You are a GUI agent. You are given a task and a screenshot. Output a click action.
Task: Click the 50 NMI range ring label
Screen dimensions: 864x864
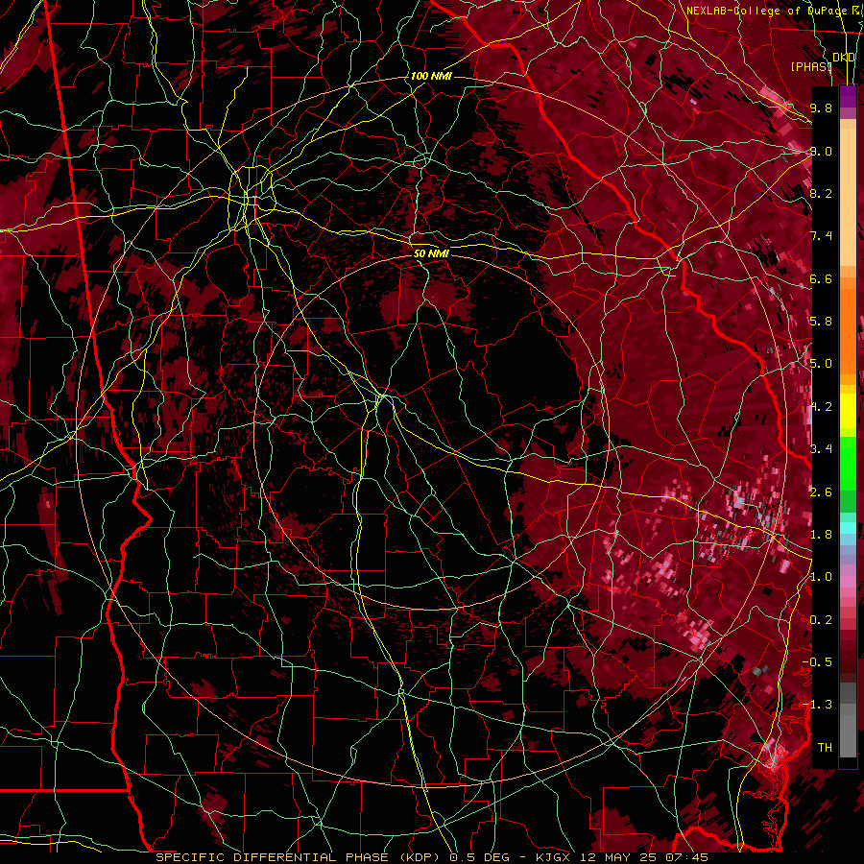point(431,253)
